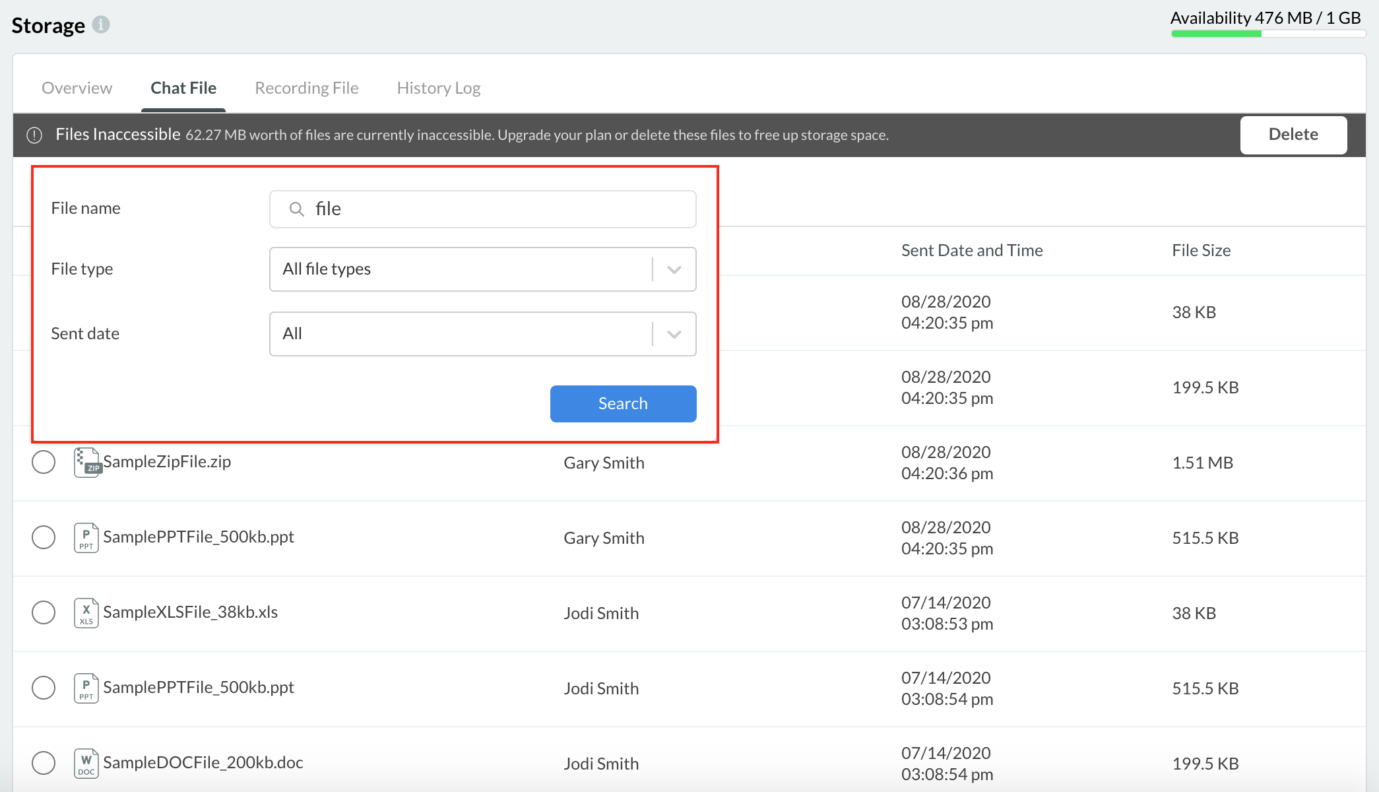Click the 1.51 MB file size
The height and width of the screenshot is (792, 1379).
(1203, 463)
